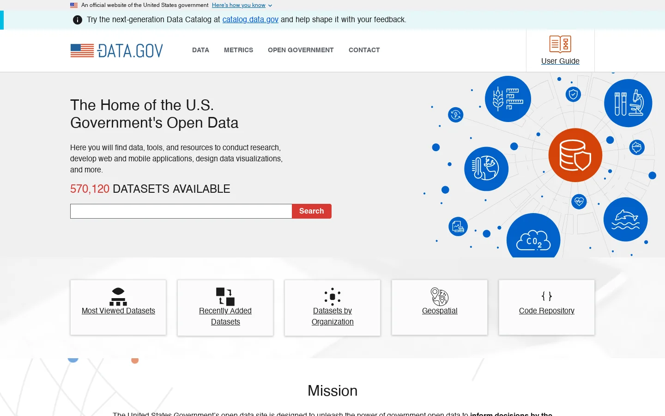This screenshot has height=416, width=665.
Task: Open the OPEN GOVERNMENT menu item
Action: coord(301,50)
